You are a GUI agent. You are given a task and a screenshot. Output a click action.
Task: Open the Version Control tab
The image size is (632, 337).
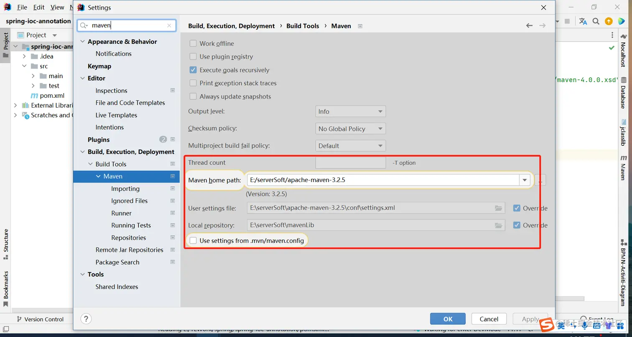40,319
